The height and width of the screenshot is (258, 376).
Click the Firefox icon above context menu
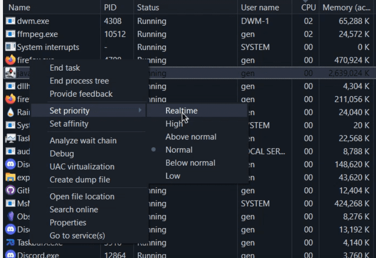10,60
